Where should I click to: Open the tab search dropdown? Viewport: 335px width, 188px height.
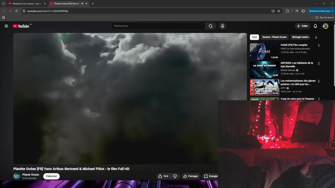coord(3,4)
